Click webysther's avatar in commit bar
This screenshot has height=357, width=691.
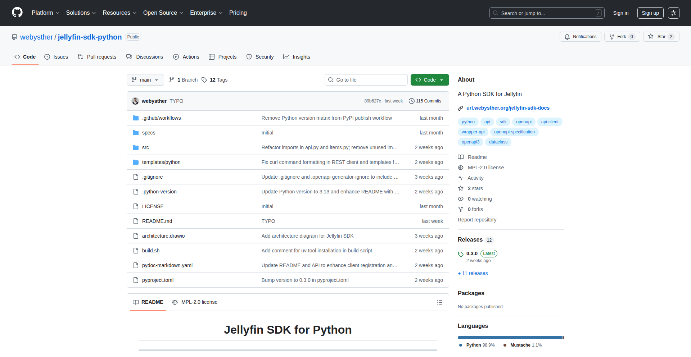coord(135,101)
